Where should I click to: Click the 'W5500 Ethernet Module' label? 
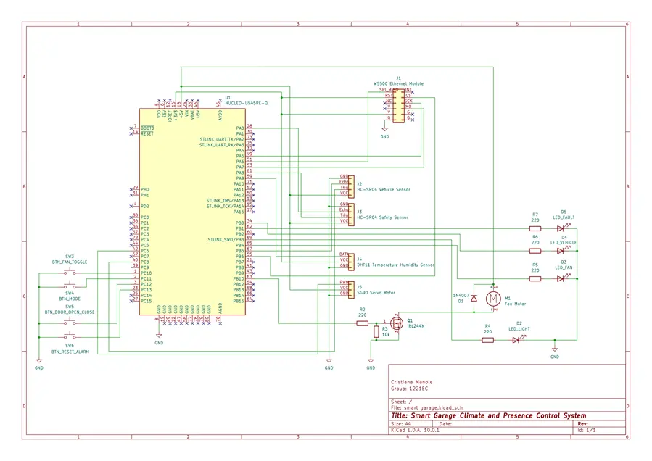click(x=398, y=83)
